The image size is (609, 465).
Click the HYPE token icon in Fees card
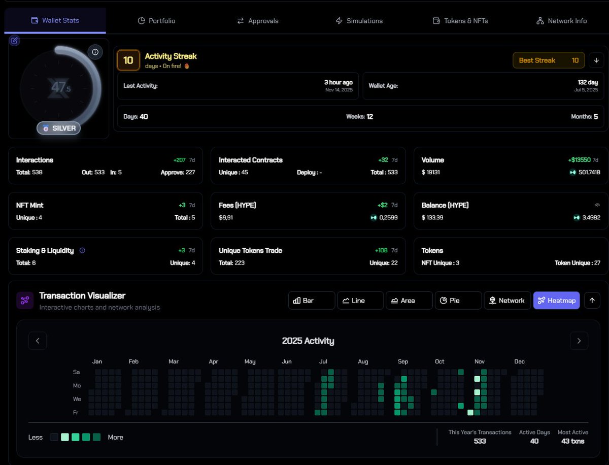tap(374, 218)
